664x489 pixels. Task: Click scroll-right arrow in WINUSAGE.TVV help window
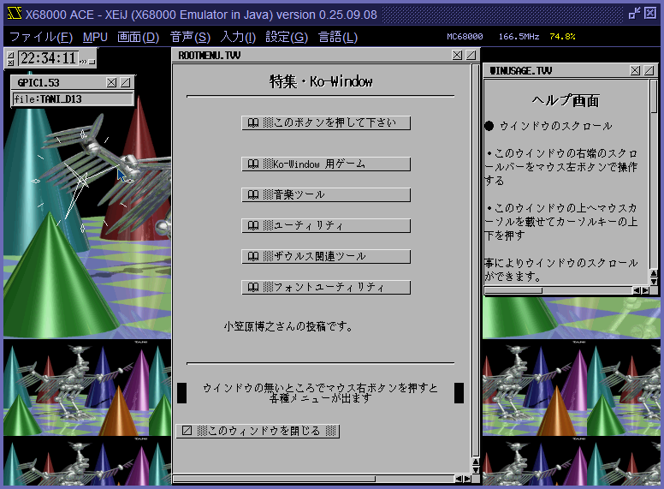point(645,290)
